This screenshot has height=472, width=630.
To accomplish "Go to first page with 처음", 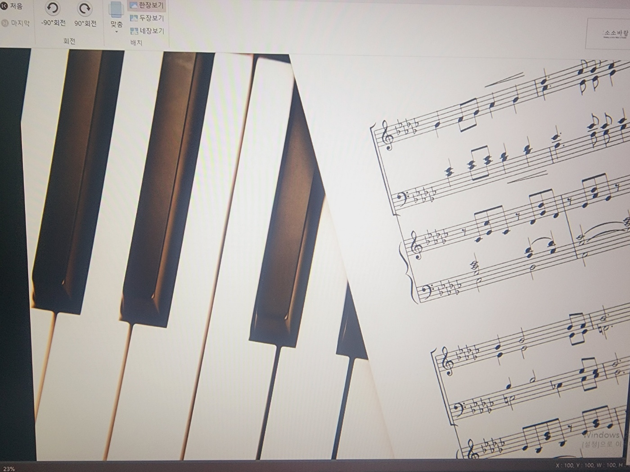I will click(x=12, y=6).
